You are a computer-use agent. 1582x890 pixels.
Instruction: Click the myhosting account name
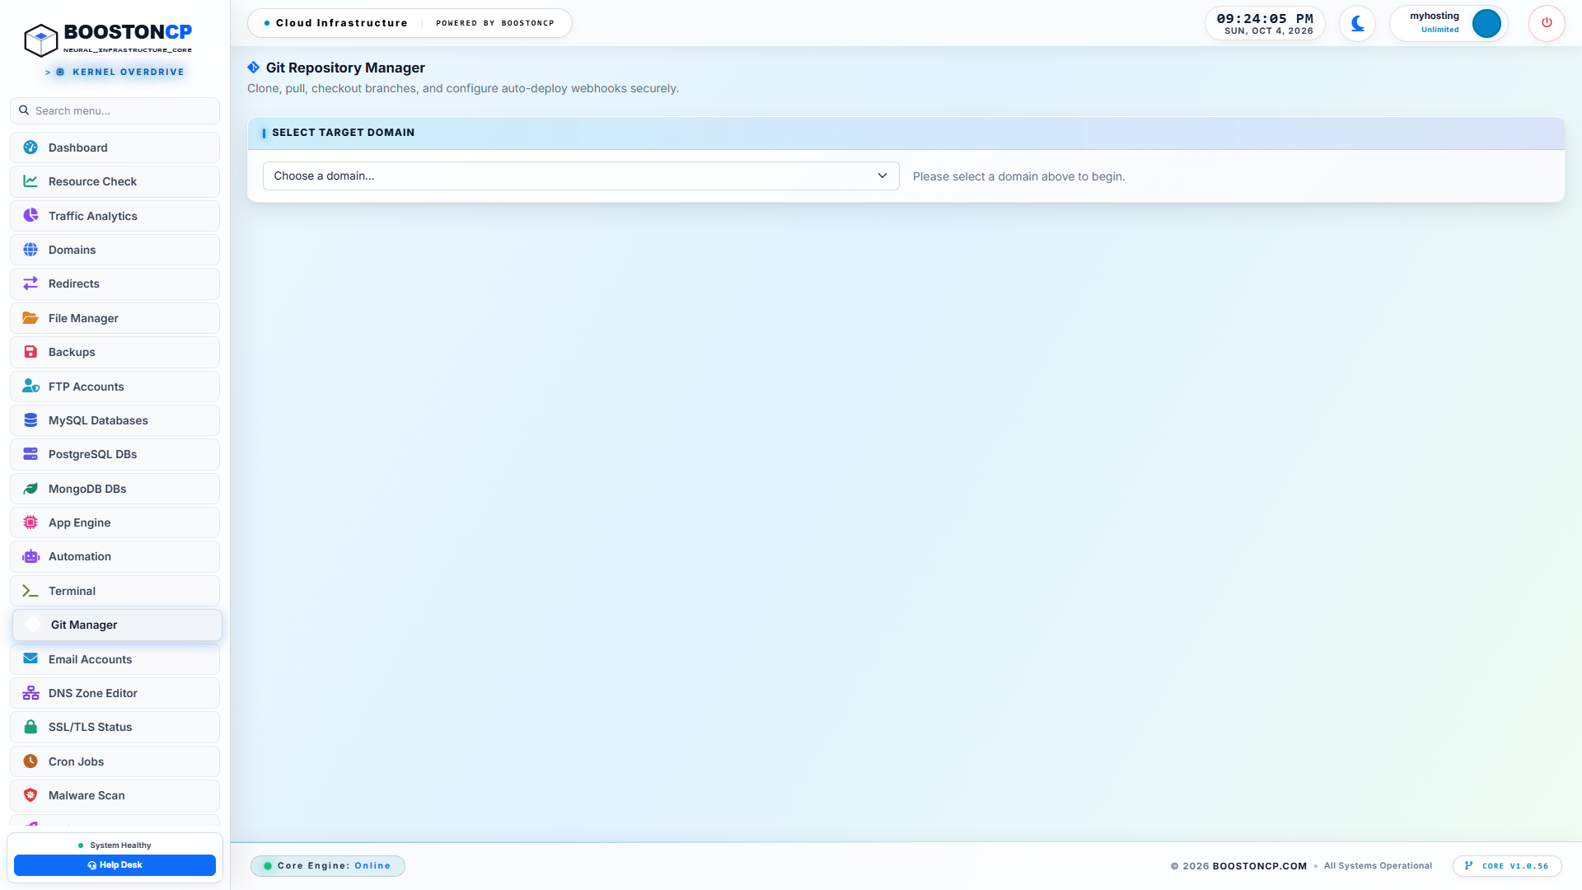coord(1434,16)
